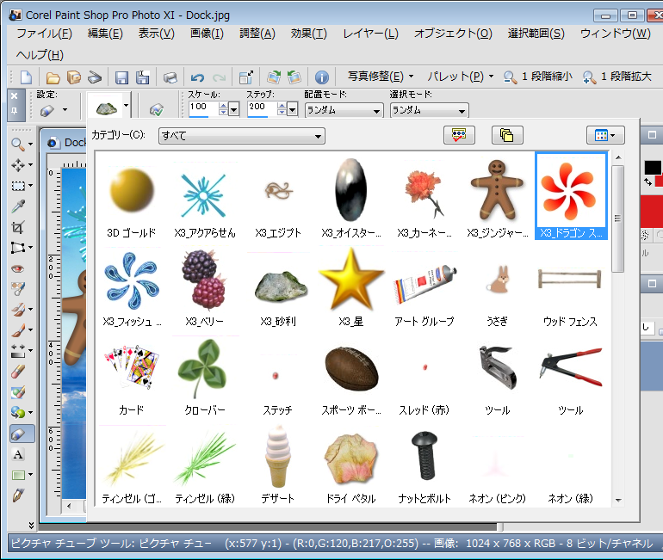Select the Move tool
This screenshot has height=560, width=663.
(x=18, y=164)
